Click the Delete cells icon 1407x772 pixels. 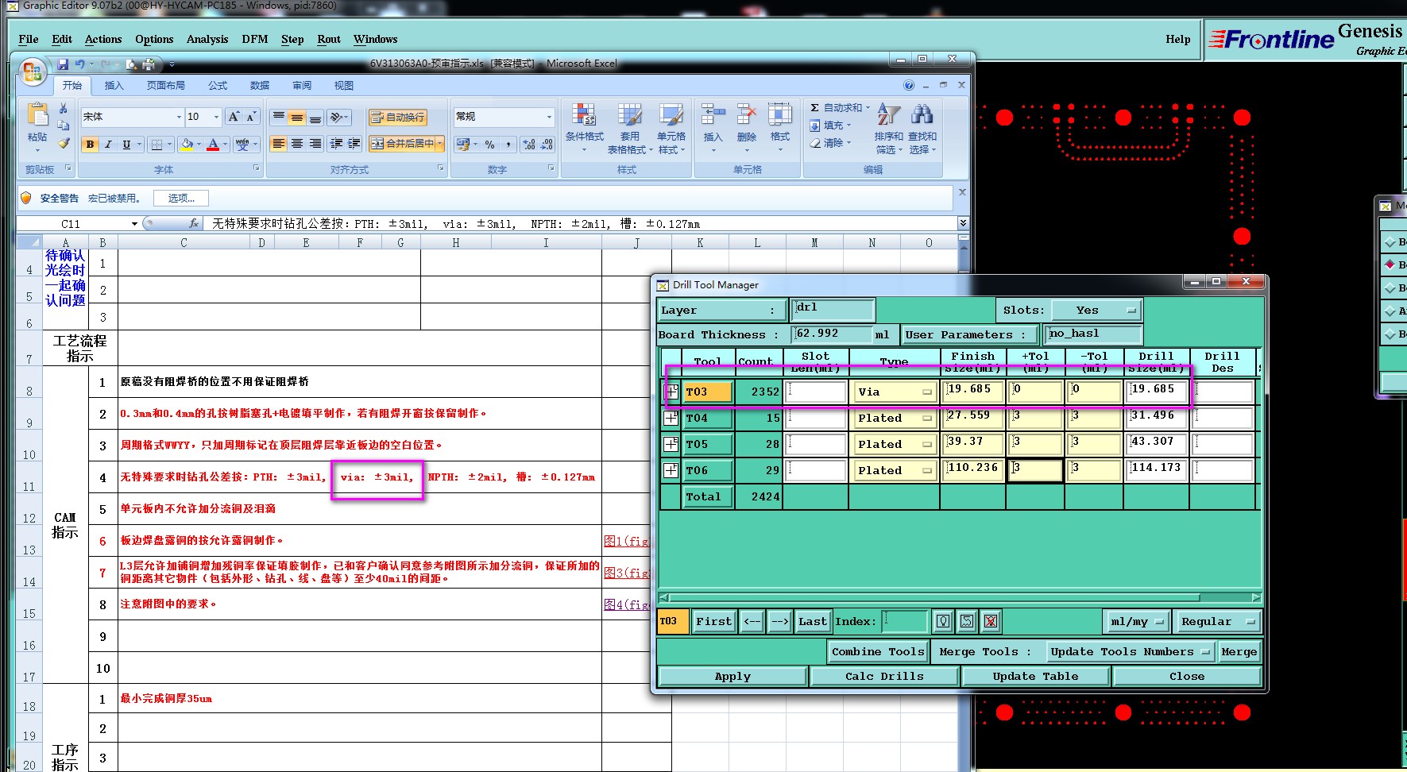[x=746, y=114]
